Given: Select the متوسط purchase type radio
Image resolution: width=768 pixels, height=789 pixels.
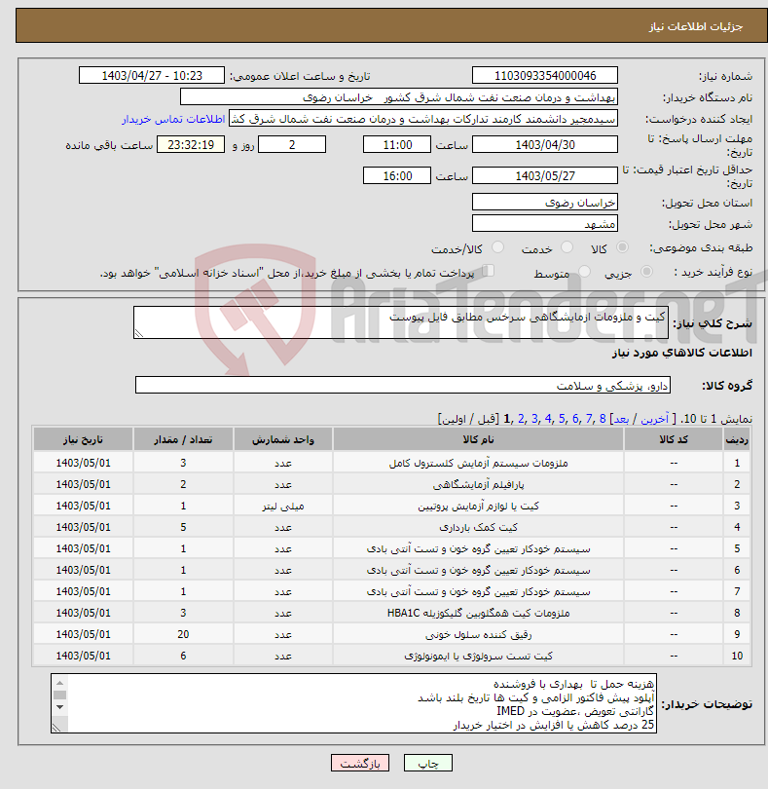Looking at the screenshot, I should tap(584, 272).
